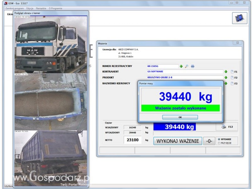Image resolution: width=252 pixels, height=189 pixels.
Task: Select the PRZYJĘCIE radio button
Action: 219,143
